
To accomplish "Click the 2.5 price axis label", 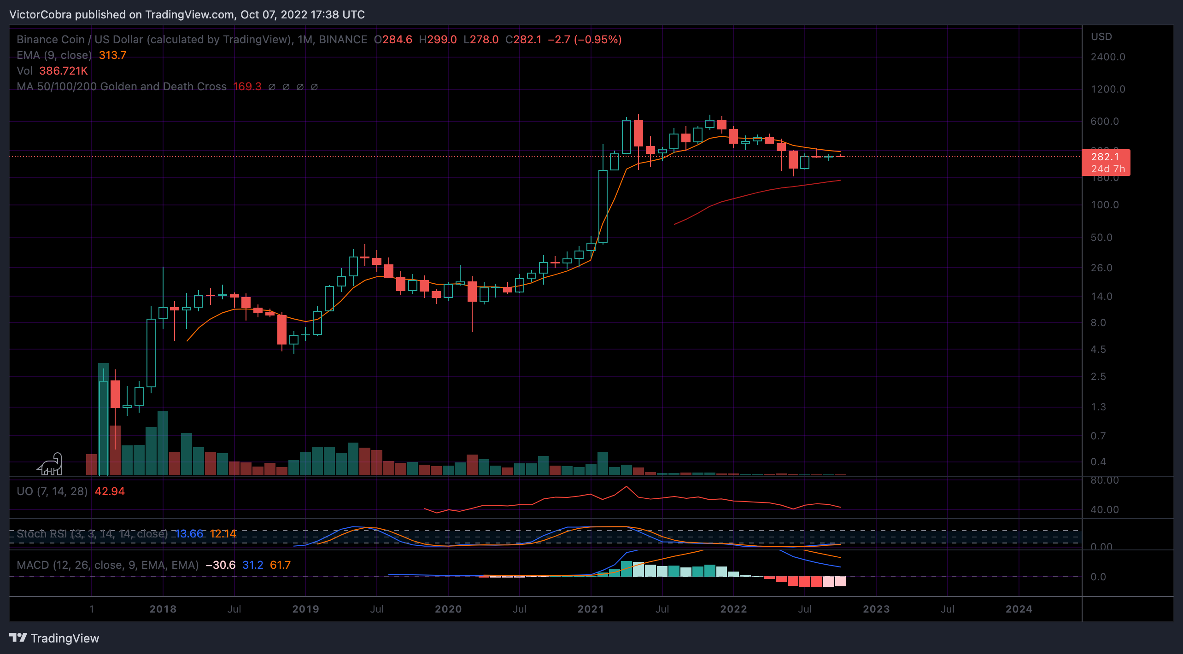I will tap(1098, 376).
